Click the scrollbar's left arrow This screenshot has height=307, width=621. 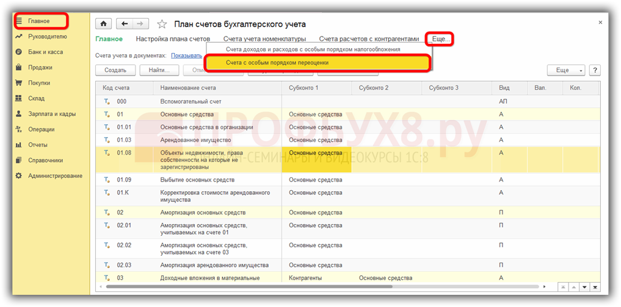100,286
